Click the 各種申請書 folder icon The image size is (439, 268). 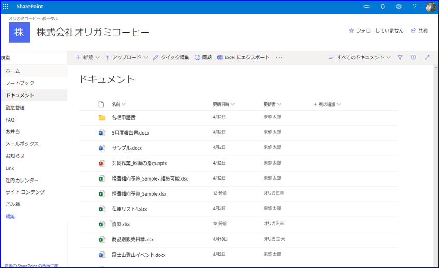click(x=102, y=118)
